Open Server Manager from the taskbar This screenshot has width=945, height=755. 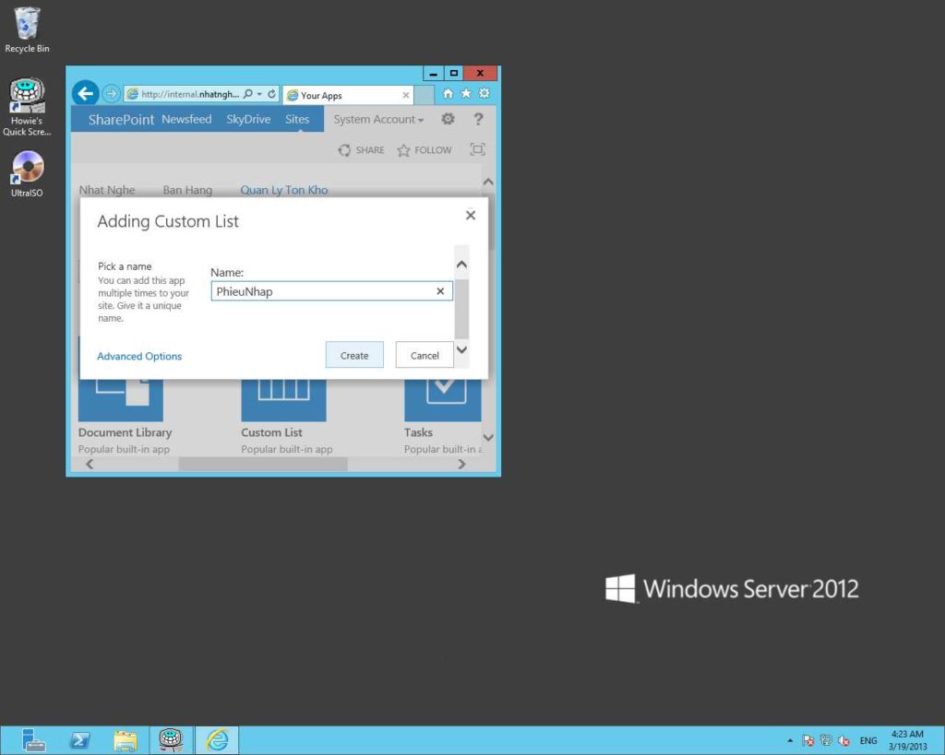tap(33, 740)
